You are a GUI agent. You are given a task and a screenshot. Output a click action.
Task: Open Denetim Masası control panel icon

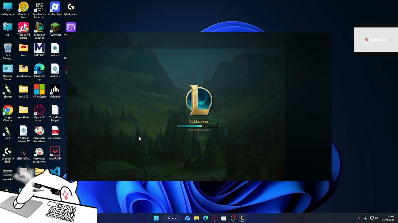(8, 72)
